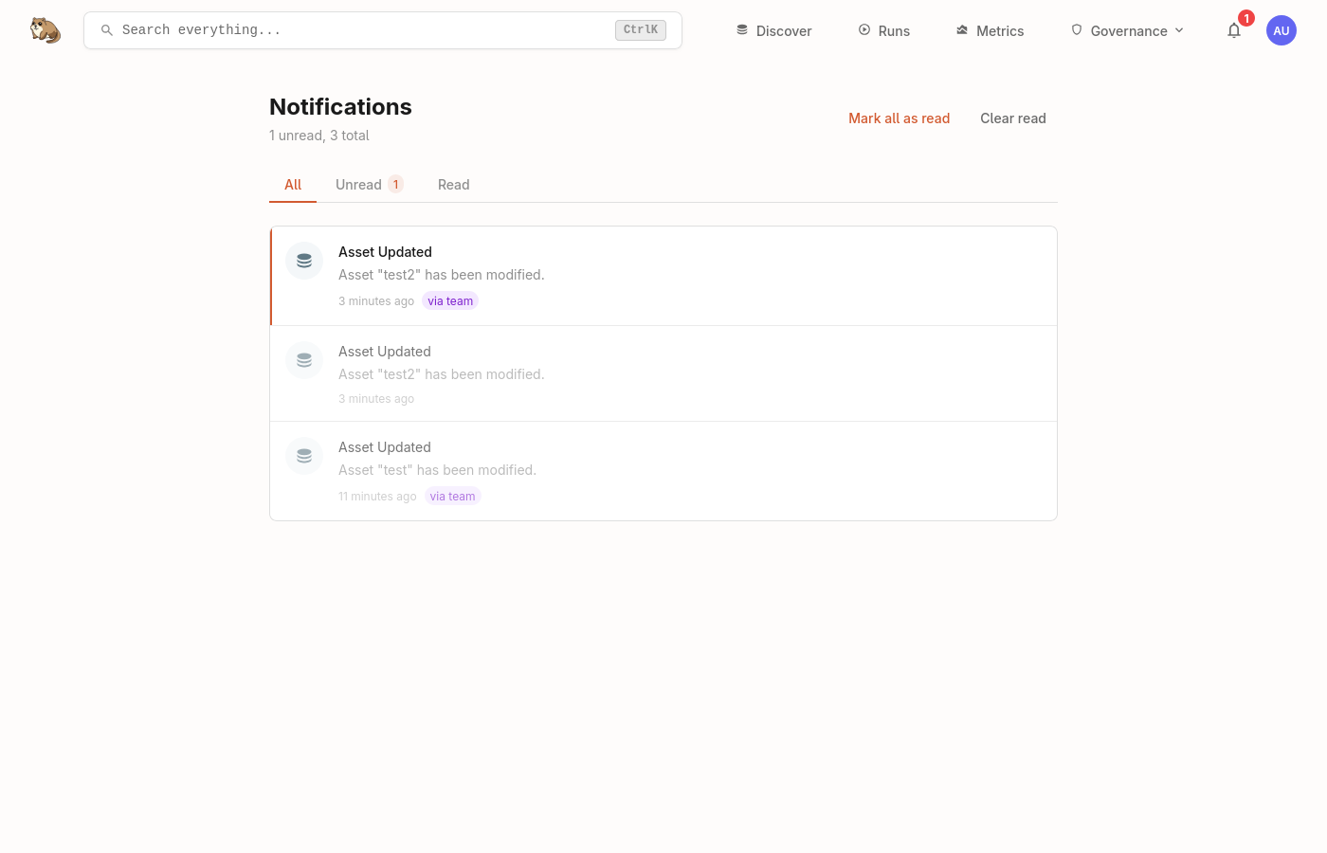Click the capybara app logo
Image resolution: width=1327 pixels, height=853 pixels.
click(45, 29)
